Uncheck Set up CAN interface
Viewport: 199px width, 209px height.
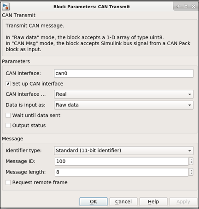[x=8, y=84]
